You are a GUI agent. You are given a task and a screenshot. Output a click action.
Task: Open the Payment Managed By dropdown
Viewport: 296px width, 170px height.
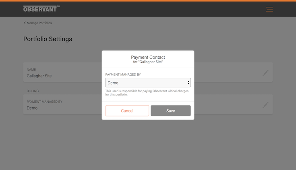pos(148,83)
